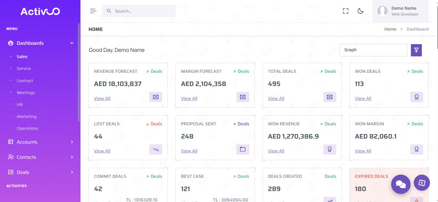Open the chat bubbles floating button
The height and width of the screenshot is (202, 438).
(x=401, y=184)
